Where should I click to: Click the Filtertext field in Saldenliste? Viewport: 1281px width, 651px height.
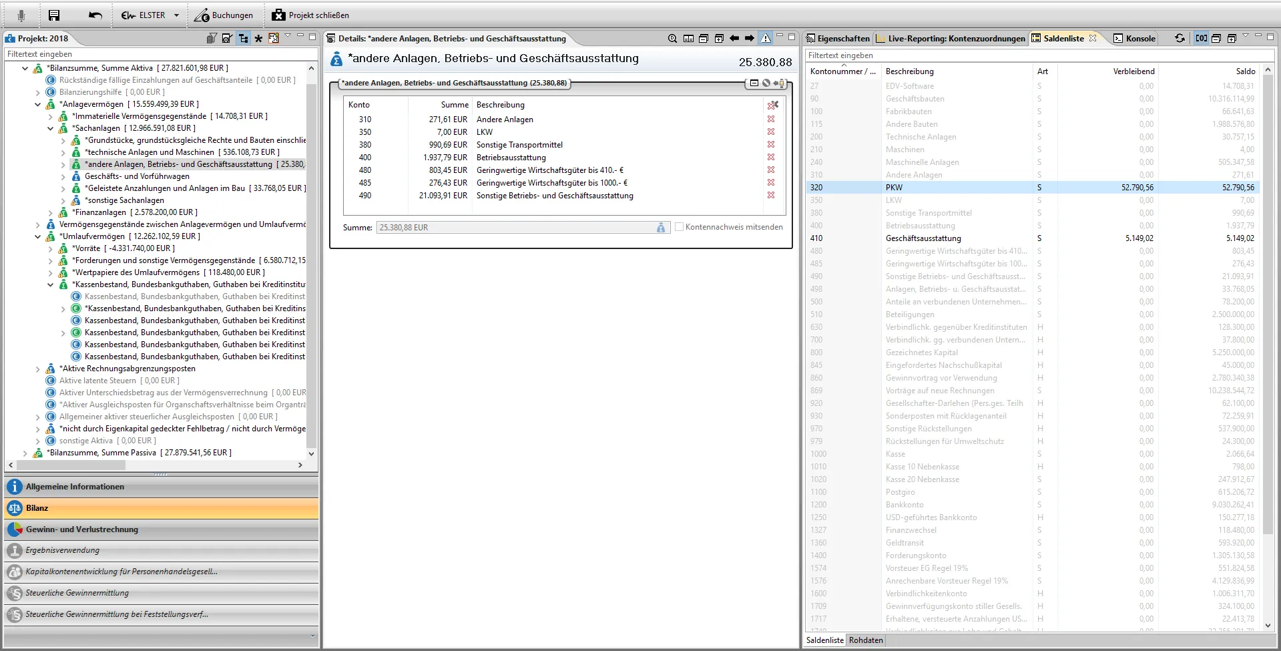click(1039, 55)
